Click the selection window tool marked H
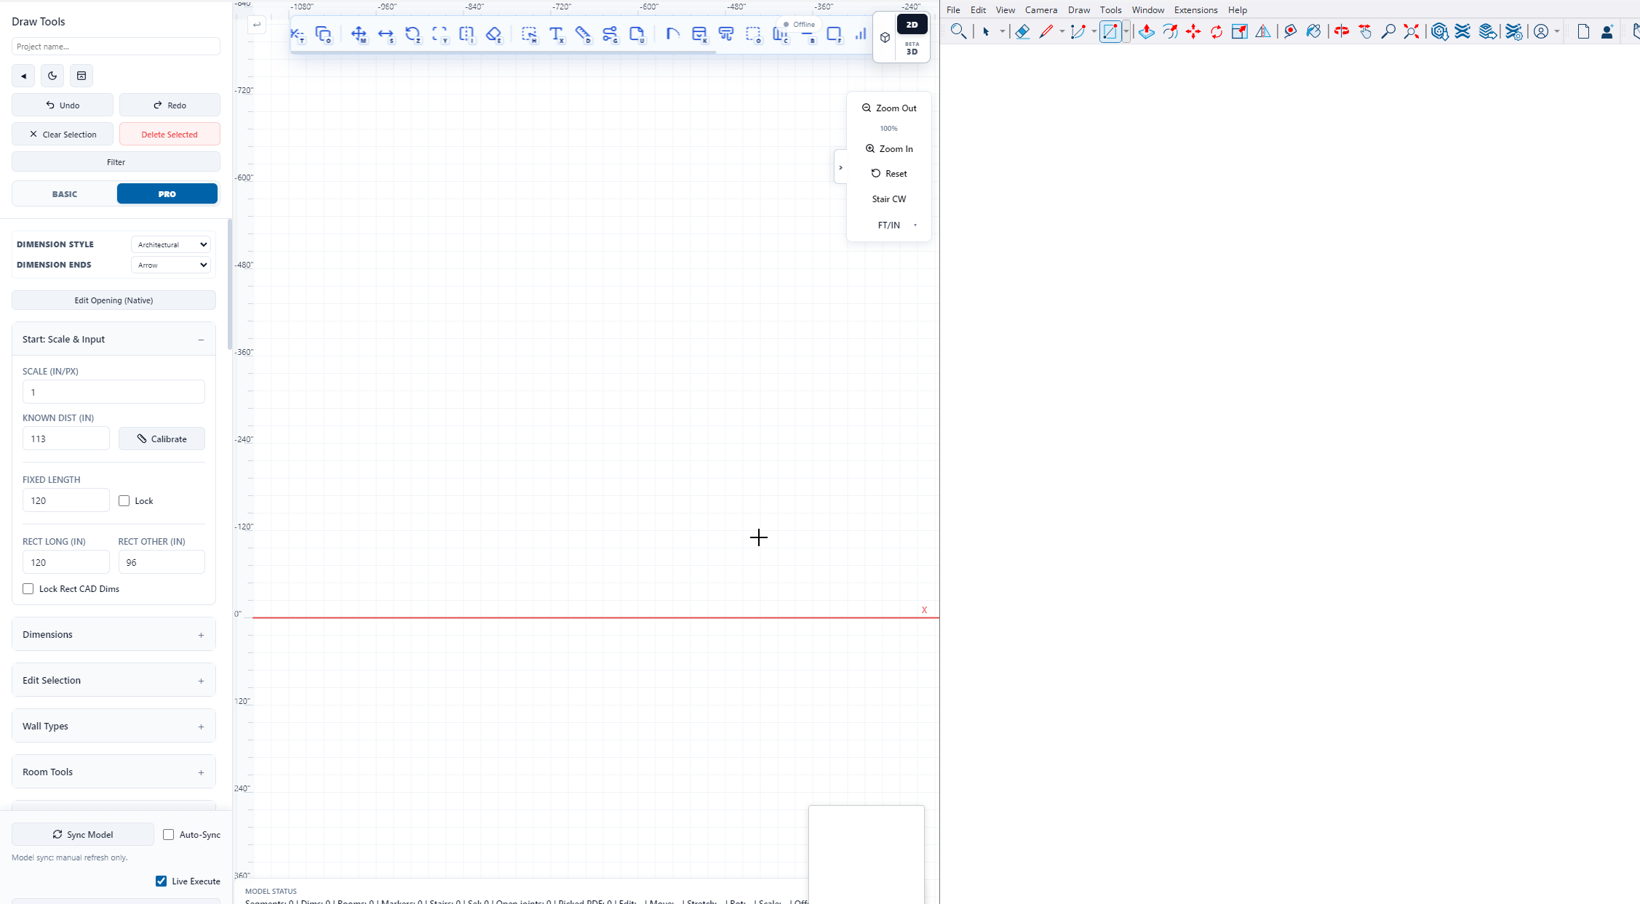1640x904 pixels. point(530,34)
